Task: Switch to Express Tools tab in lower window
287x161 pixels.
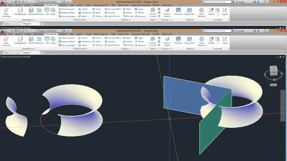Action: pos(123,34)
